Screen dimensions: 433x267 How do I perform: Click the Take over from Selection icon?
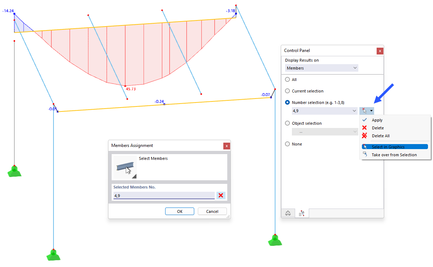(x=365, y=154)
